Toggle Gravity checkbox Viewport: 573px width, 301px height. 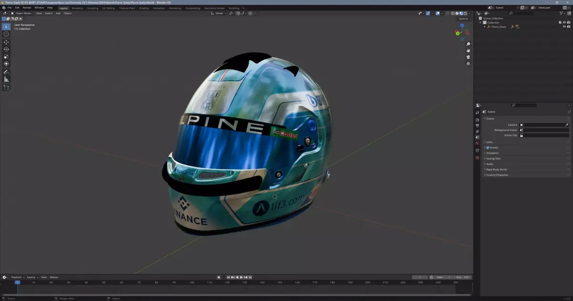point(488,147)
